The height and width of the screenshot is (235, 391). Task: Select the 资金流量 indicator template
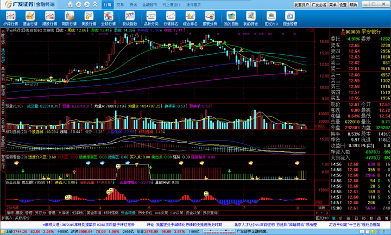(128, 213)
